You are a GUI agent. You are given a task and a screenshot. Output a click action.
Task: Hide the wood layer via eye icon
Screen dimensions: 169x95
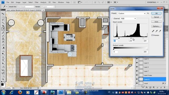[x=137, y=83]
